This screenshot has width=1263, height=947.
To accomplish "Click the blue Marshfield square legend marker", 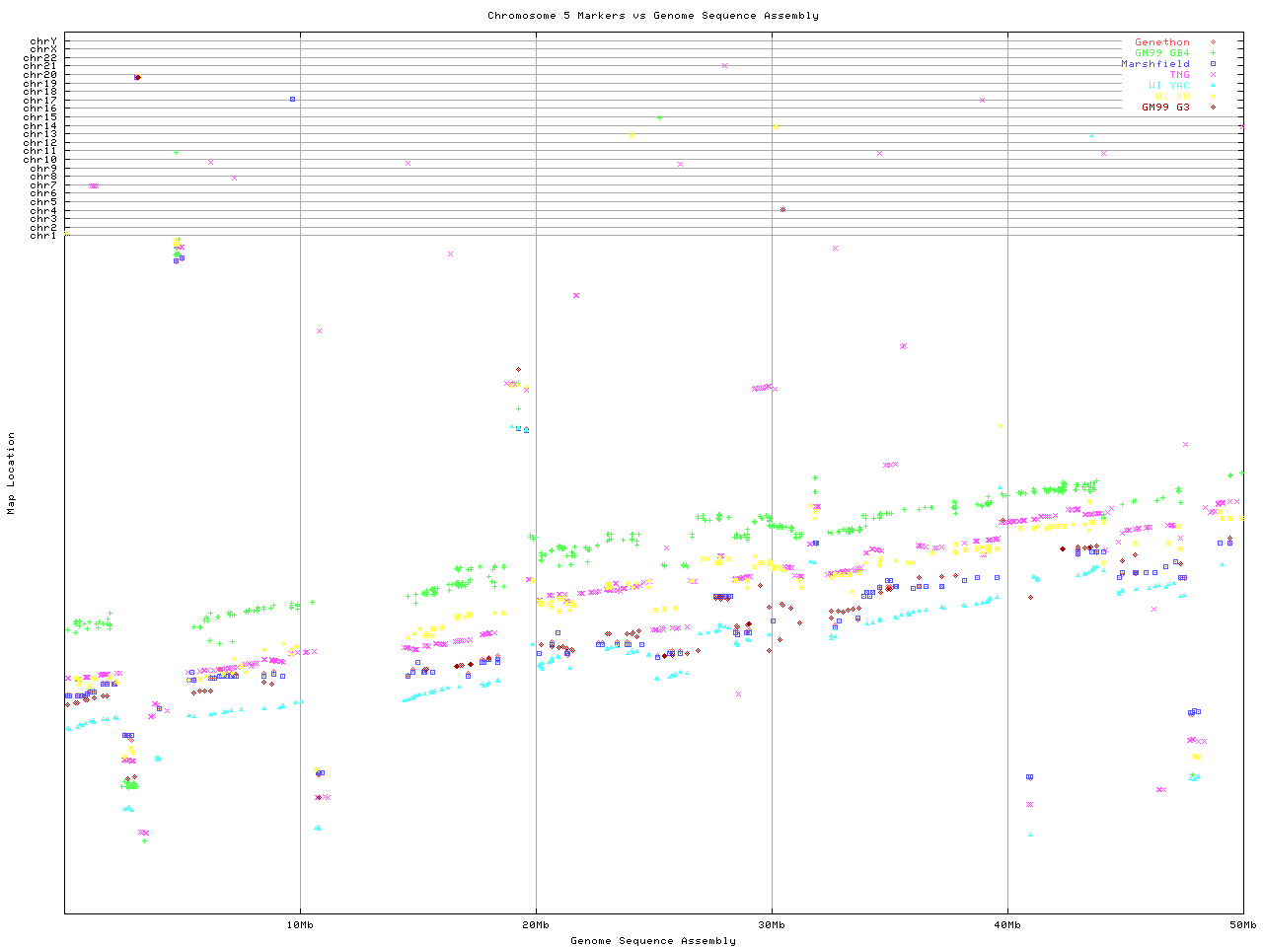I will click(1213, 64).
